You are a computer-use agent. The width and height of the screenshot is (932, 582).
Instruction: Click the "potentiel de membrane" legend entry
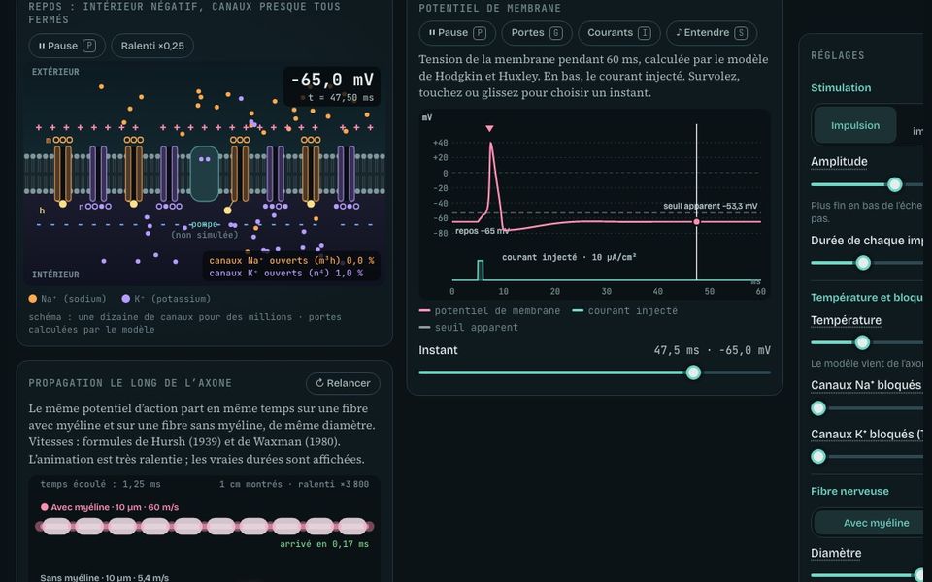click(489, 310)
